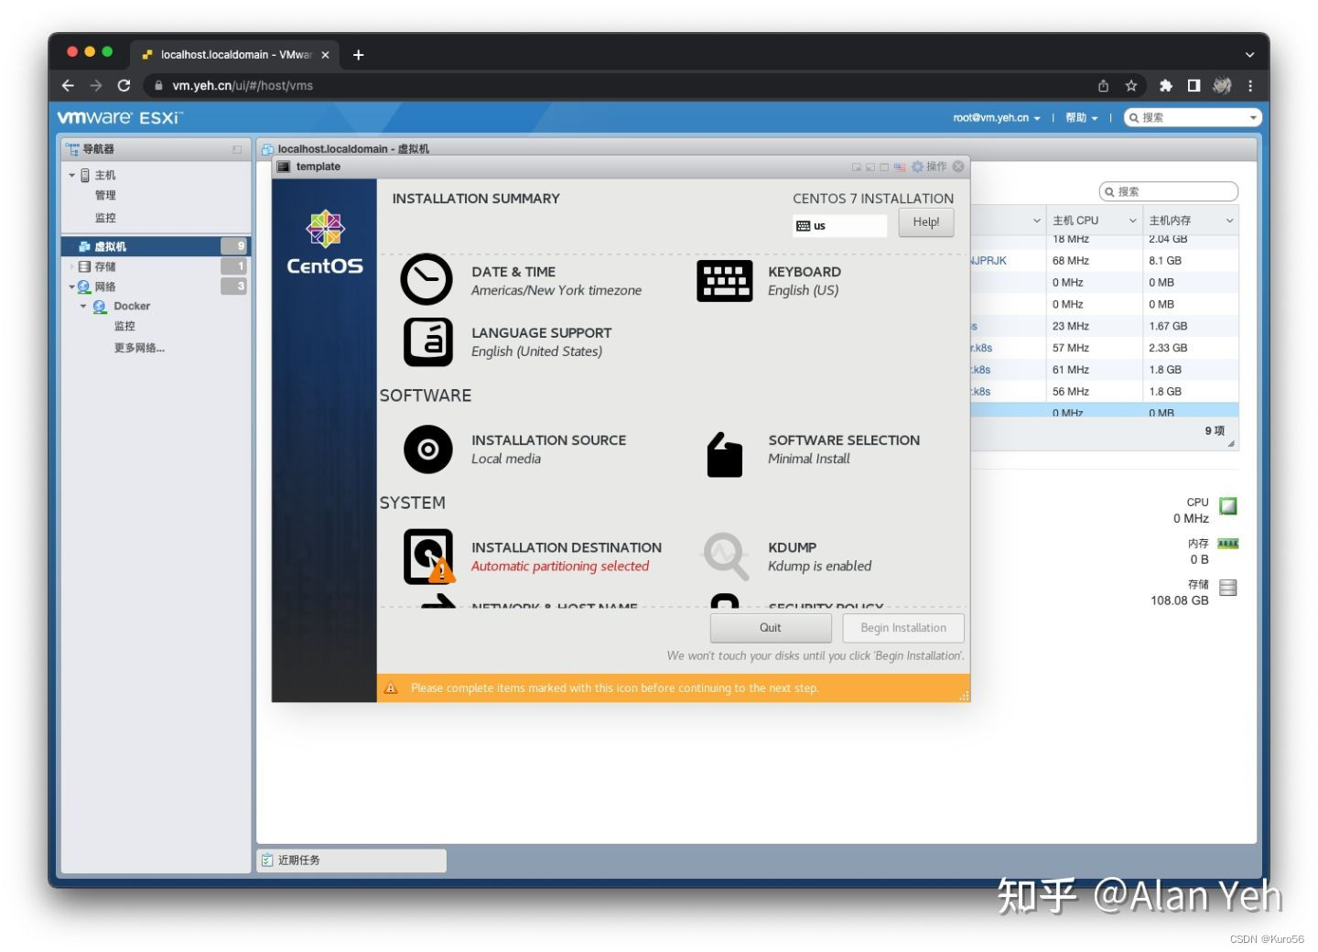Viewport: 1318px width, 952px height.
Task: Select Docker network in navigator
Action: coord(132,307)
